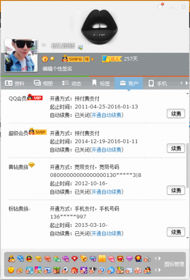Screen dimensions: 190x280
Task: Click the profile avatar photo
Action: pyautogui.click(x=21, y=55)
